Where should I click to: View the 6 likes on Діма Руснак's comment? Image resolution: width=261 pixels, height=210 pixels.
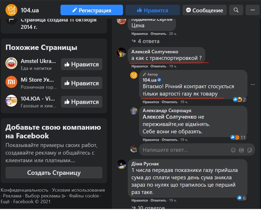pyautogui.click(x=241, y=198)
